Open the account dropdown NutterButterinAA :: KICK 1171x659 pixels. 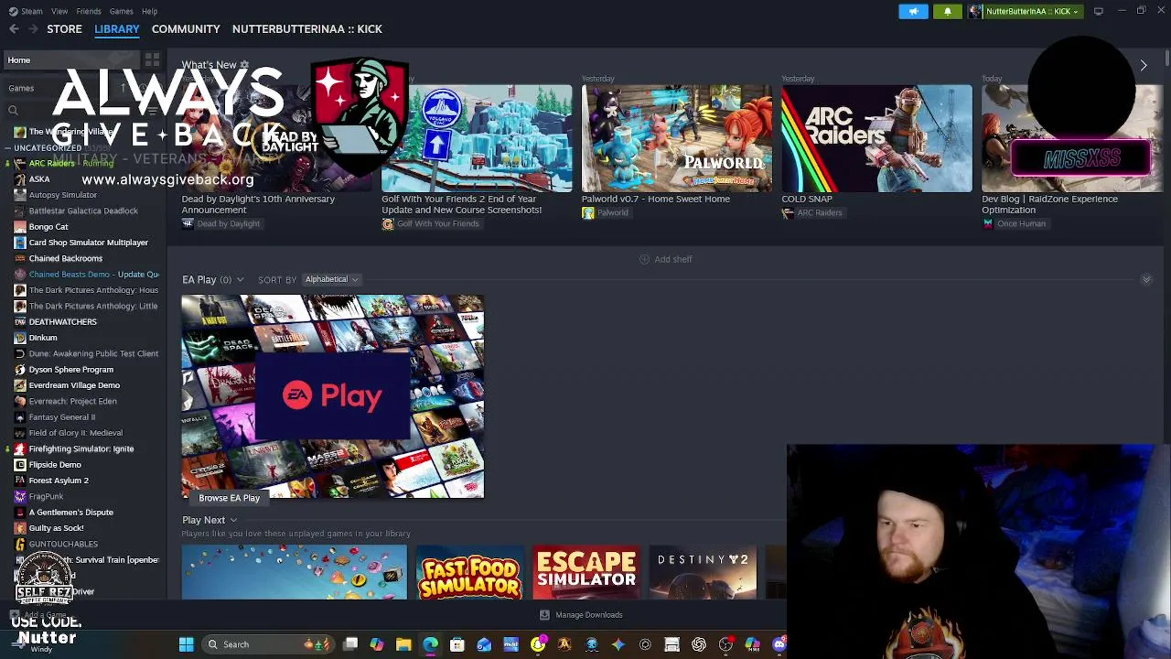[x=1025, y=11]
